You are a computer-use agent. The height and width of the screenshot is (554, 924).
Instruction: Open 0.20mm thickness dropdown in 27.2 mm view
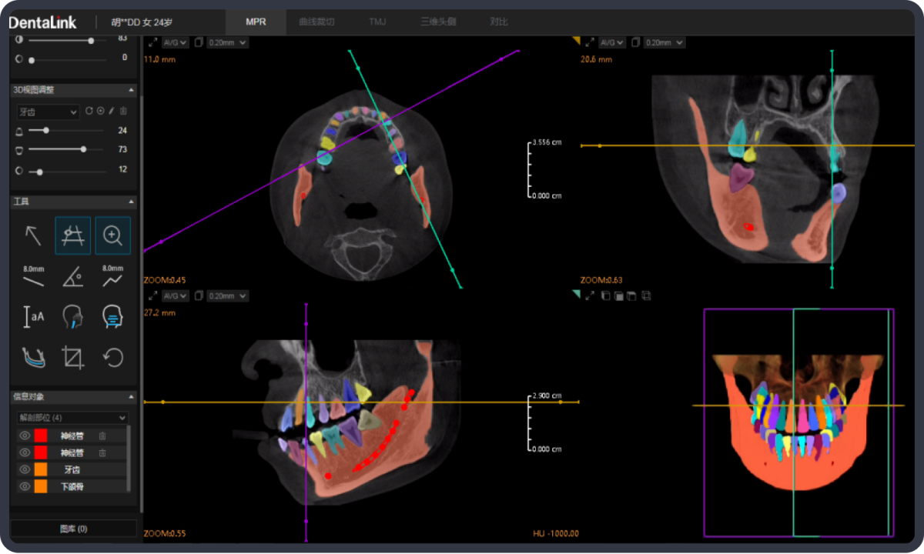(227, 295)
